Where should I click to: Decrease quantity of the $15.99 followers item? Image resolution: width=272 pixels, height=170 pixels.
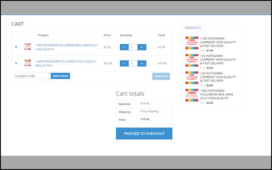[124, 64]
